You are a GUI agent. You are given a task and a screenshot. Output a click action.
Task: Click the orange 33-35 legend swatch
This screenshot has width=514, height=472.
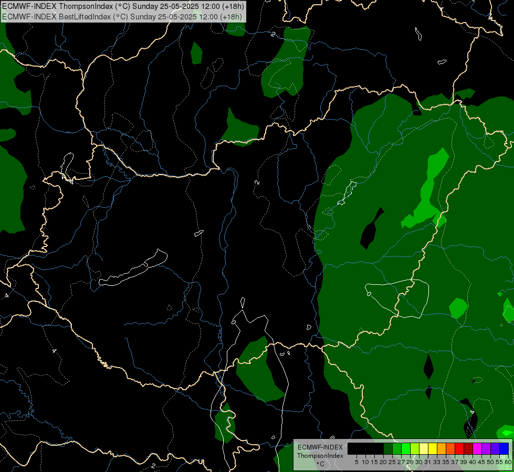click(442, 448)
